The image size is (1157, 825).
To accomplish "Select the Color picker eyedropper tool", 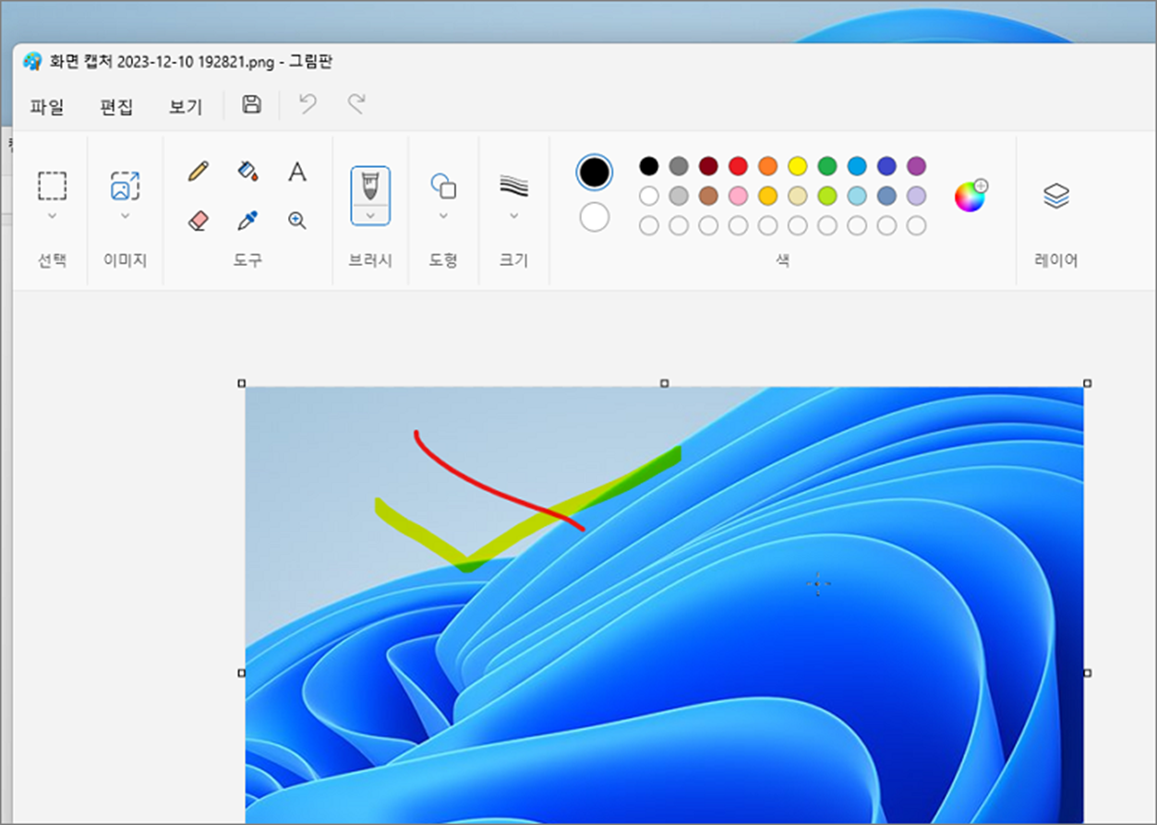I will pos(247,221).
